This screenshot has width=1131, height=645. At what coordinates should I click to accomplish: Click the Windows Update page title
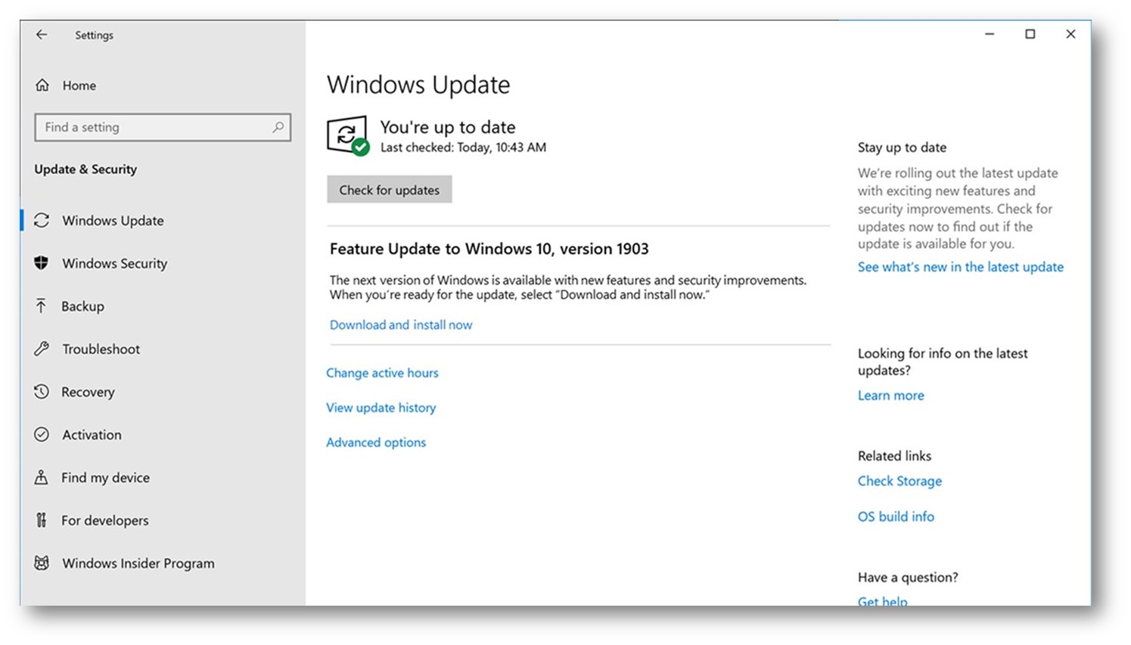[418, 85]
